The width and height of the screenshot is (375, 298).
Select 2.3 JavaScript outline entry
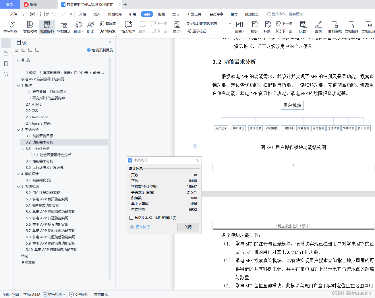(x=37, y=117)
